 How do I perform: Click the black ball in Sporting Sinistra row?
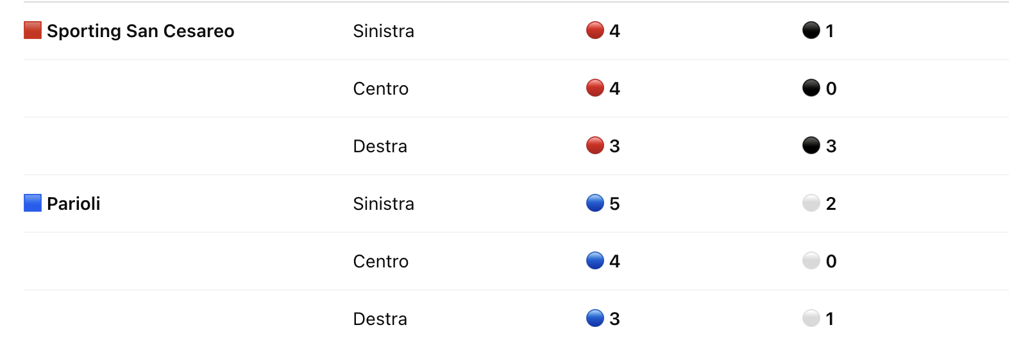811,30
